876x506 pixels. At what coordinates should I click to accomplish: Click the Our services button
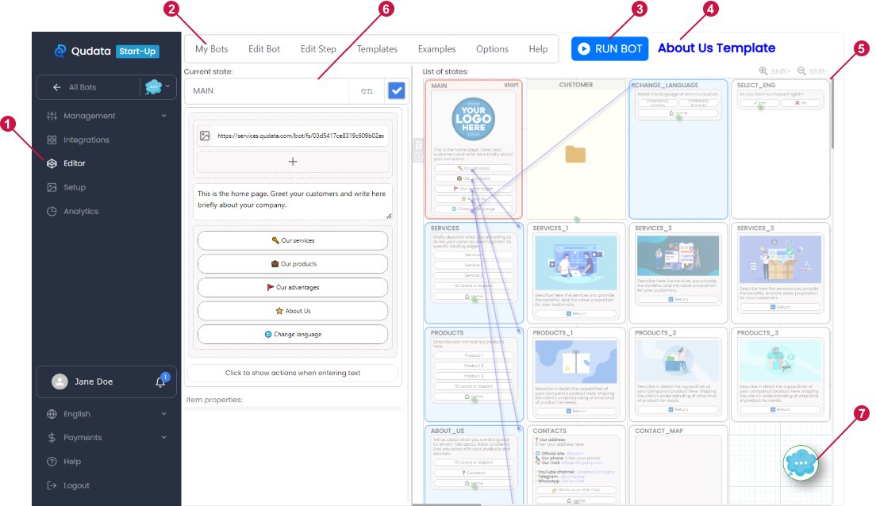coord(292,240)
